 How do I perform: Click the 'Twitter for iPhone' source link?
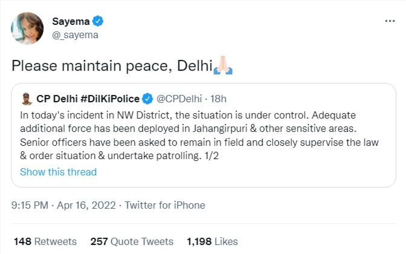[x=167, y=205]
